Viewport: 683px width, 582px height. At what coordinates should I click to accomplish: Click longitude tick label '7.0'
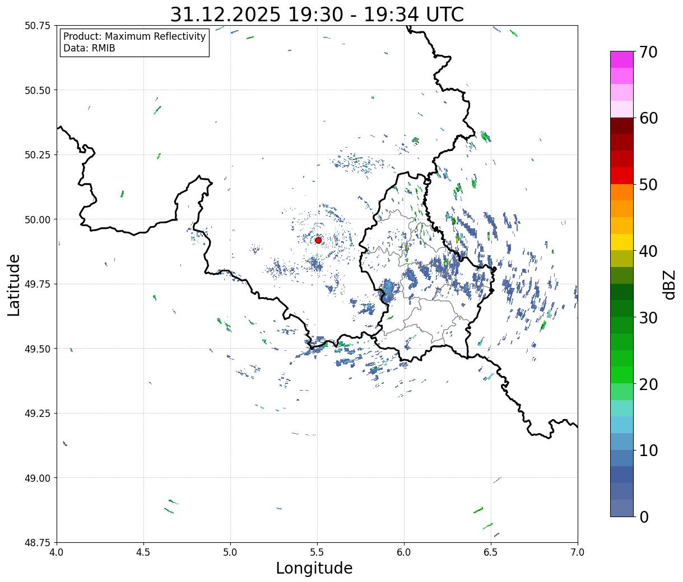[578, 552]
